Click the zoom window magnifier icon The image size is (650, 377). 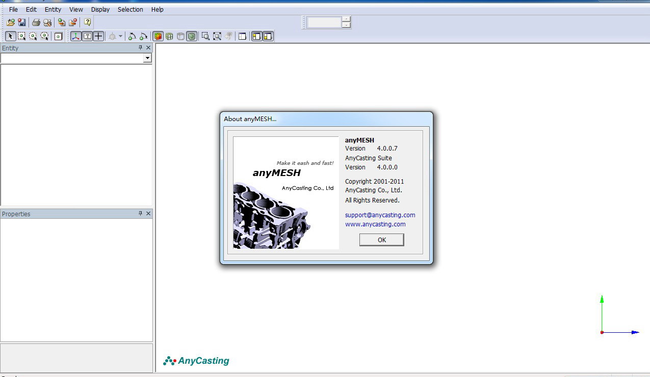point(206,36)
